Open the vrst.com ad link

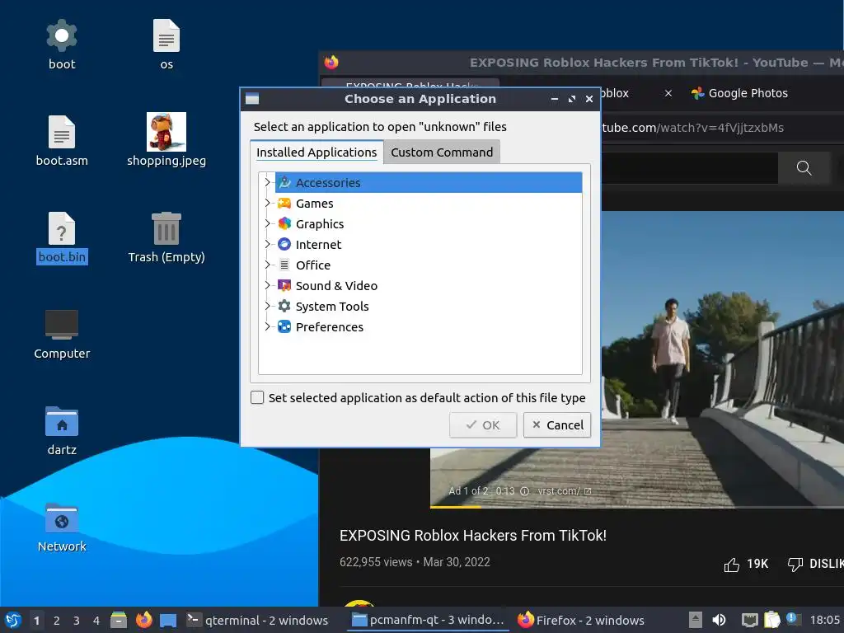tap(564, 491)
